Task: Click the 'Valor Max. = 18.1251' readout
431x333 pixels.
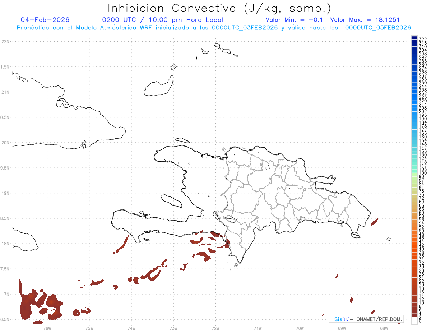Action: coord(365,20)
